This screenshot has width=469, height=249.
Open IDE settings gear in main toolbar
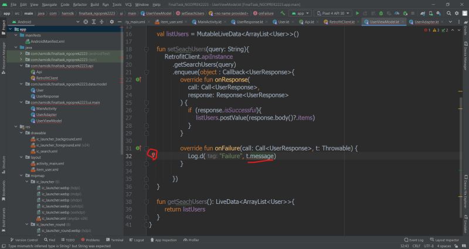[457, 13]
